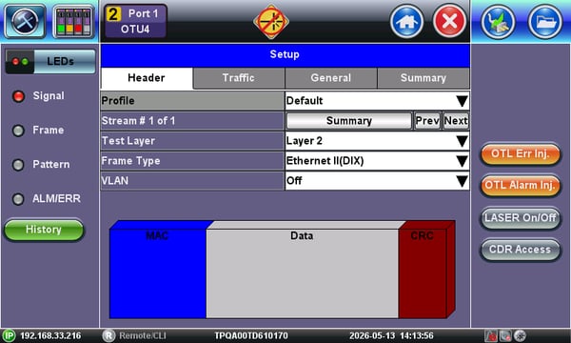Click the Frame Type row label
Image resolution: width=571 pixels, height=343 pixels.
[x=130, y=161]
